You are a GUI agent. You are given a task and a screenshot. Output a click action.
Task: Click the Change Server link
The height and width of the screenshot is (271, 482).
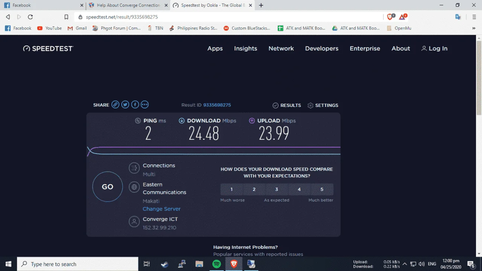click(162, 209)
